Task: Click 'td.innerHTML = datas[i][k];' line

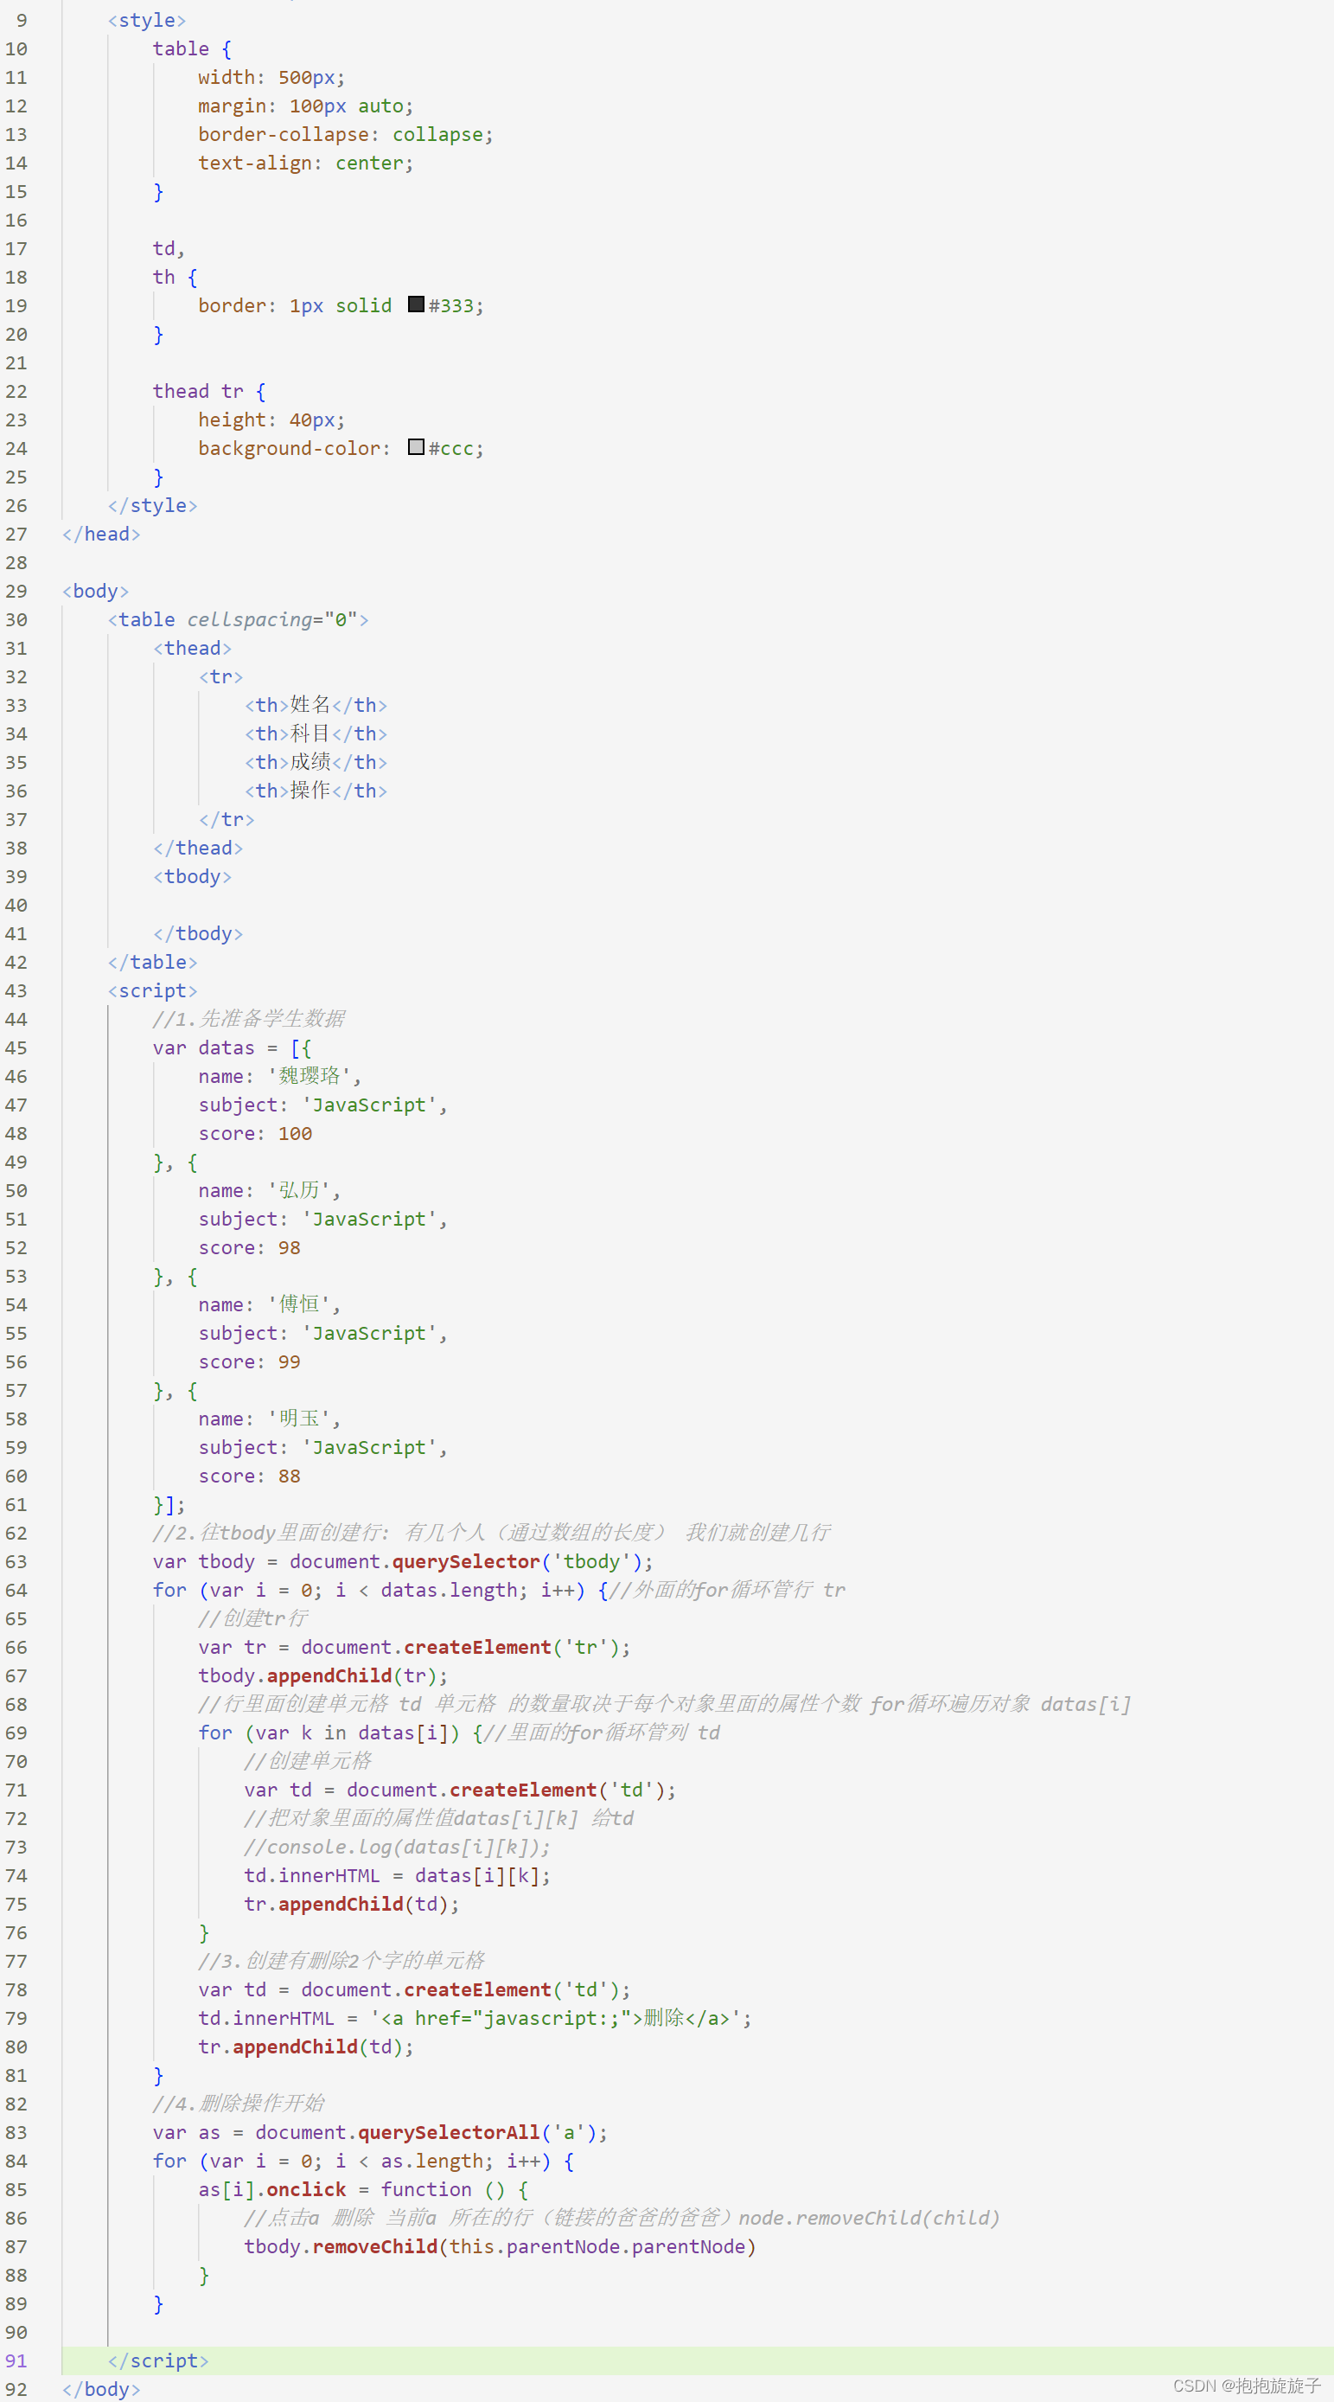Action: point(397,1875)
